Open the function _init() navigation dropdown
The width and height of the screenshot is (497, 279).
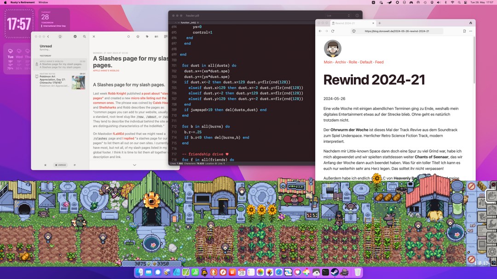(189, 23)
